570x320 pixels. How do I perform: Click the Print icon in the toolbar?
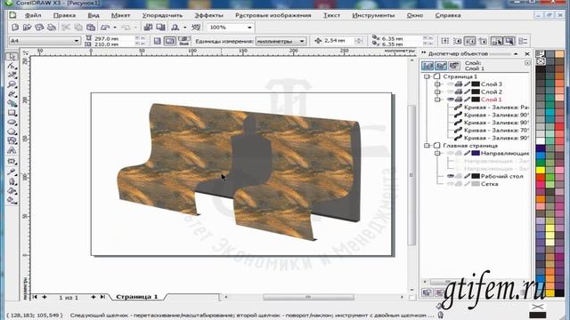point(52,28)
